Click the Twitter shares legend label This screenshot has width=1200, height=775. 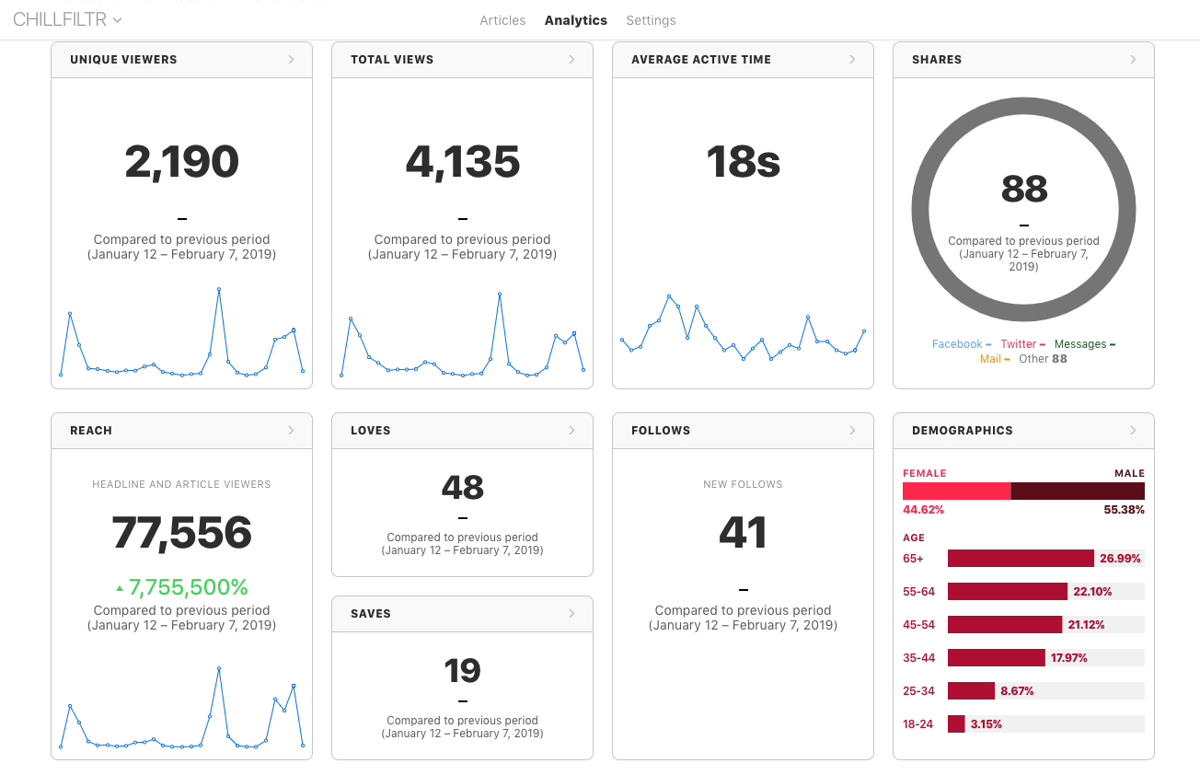point(1018,344)
